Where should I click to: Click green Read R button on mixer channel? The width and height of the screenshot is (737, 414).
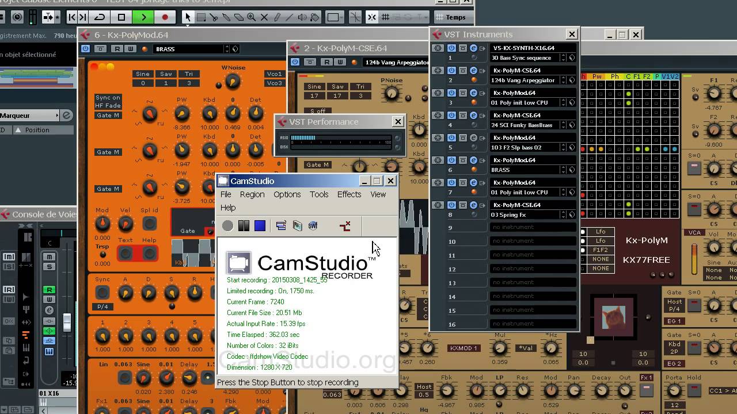click(x=50, y=290)
